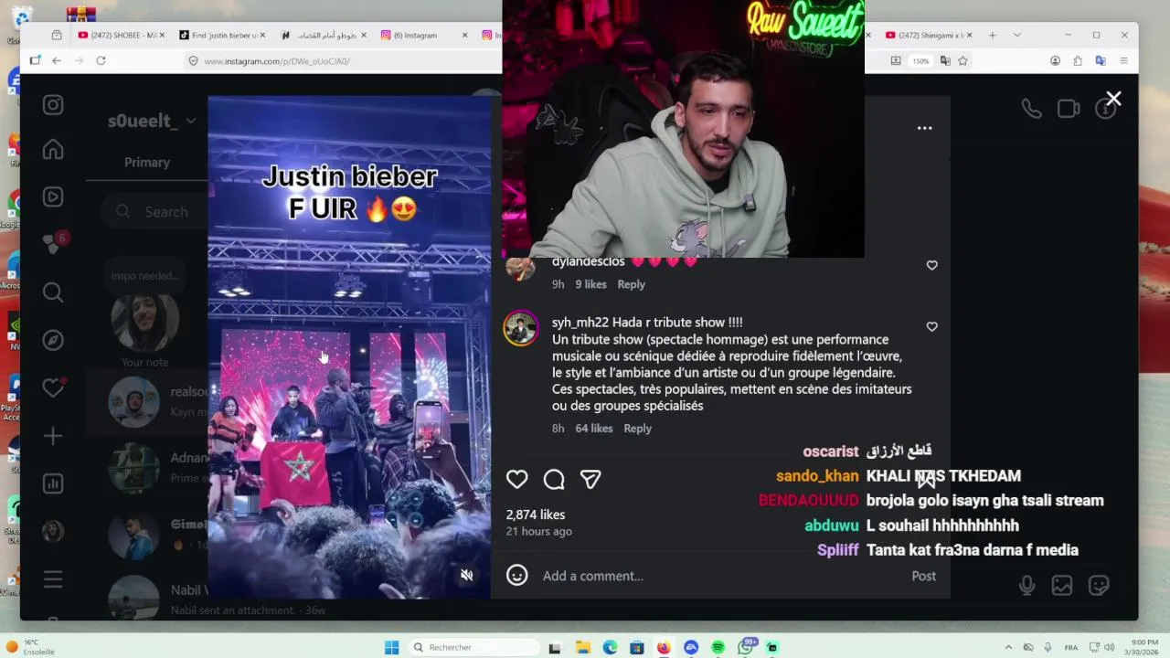Create a new post with plus icon
The width and height of the screenshot is (1170, 658).
[x=53, y=436]
